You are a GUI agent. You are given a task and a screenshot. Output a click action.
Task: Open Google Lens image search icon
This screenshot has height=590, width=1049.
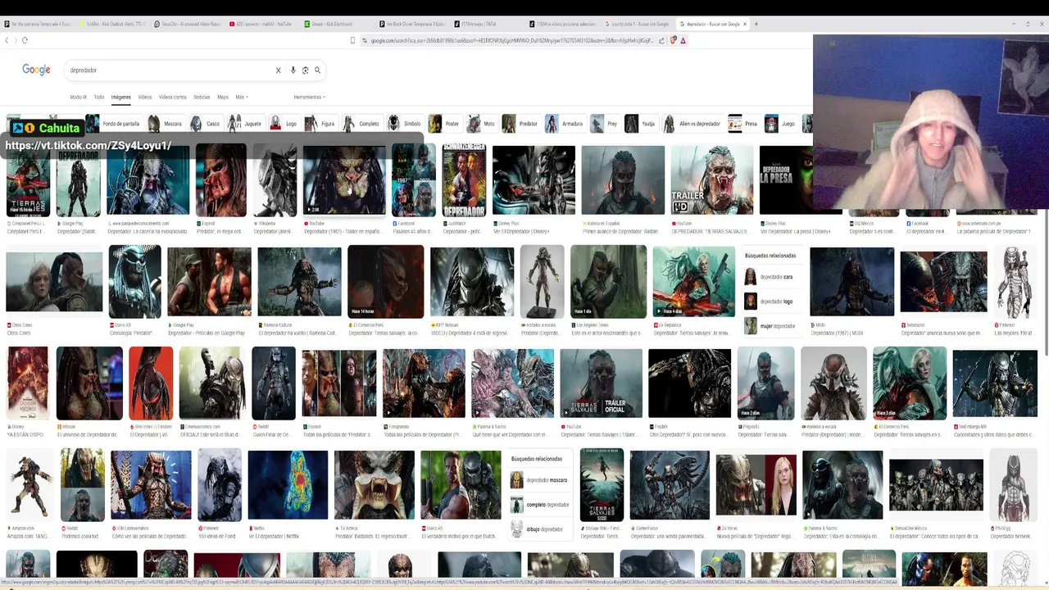pos(305,70)
